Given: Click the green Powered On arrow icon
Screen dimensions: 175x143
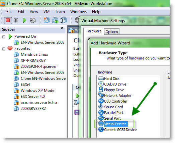Looking at the screenshot, I should 10,36.
